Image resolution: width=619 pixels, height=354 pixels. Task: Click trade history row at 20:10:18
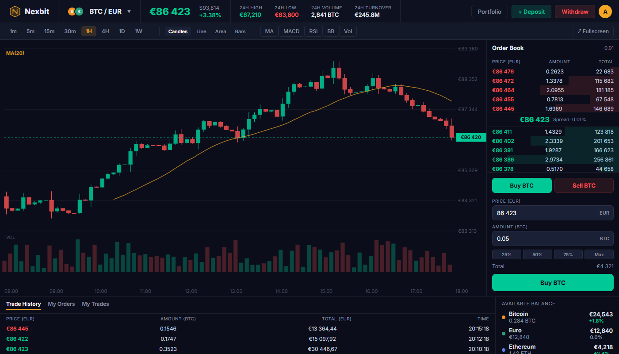248,349
